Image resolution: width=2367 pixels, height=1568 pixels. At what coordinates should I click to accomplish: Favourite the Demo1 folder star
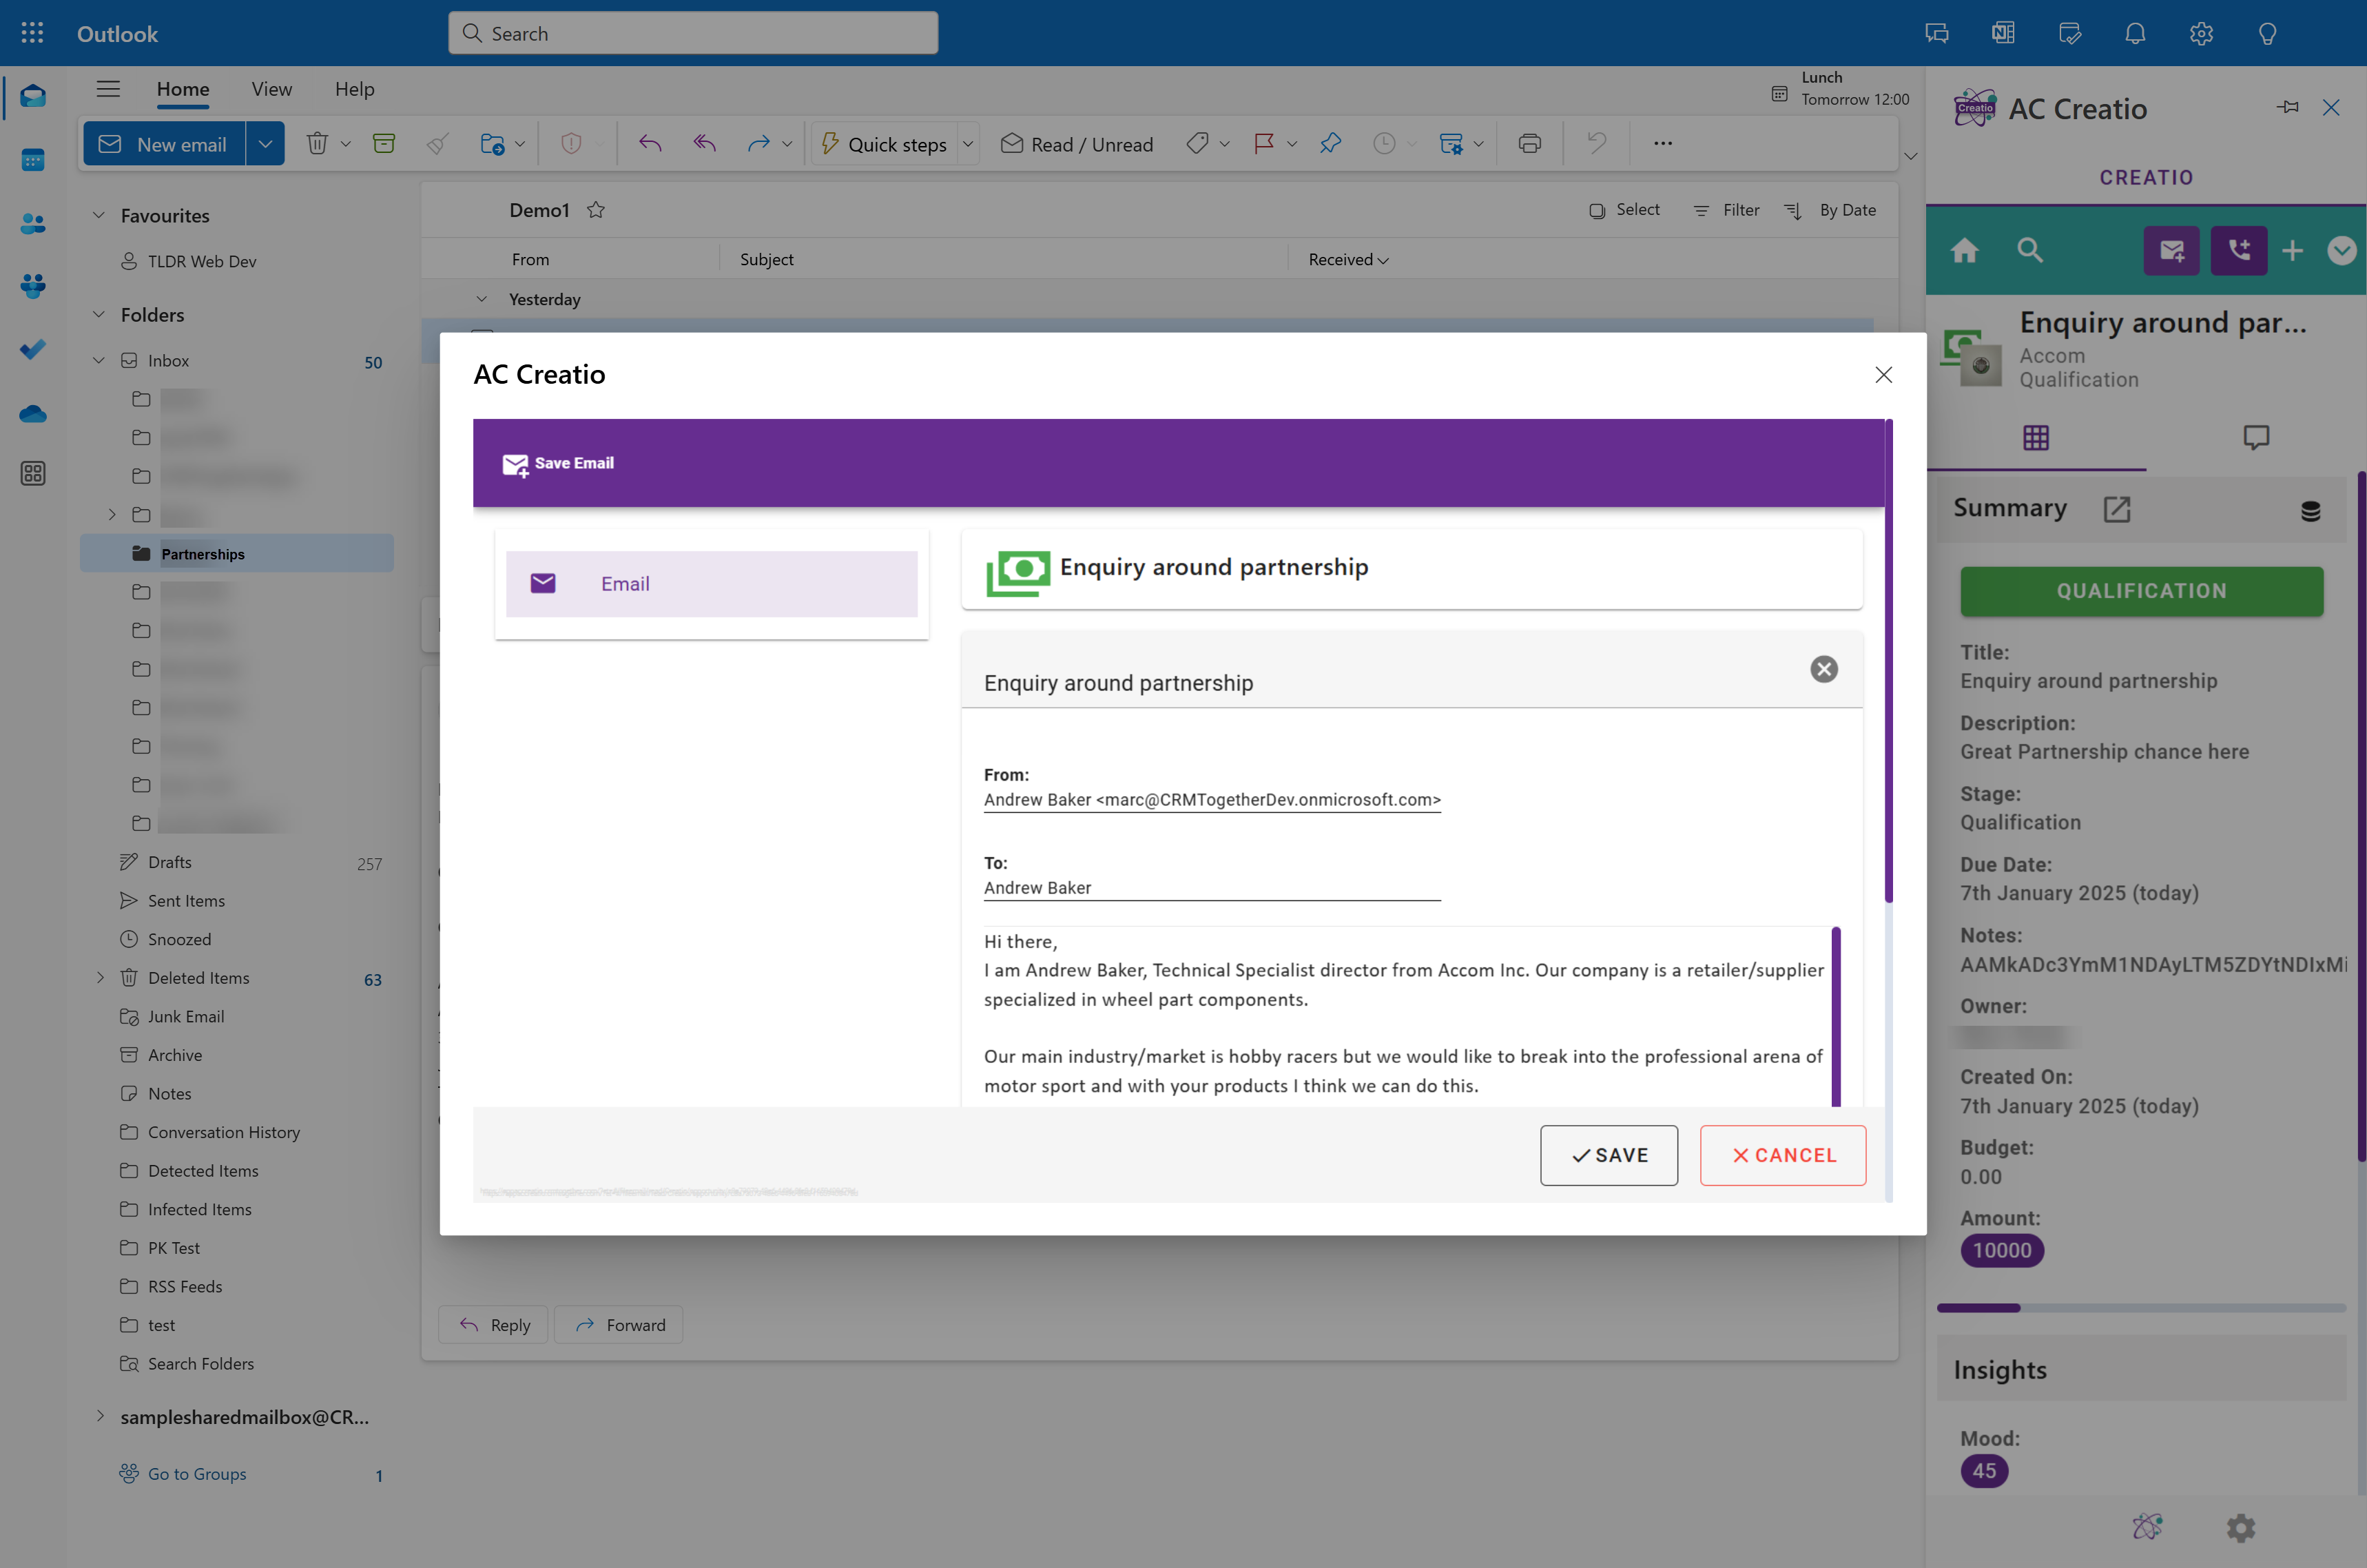pos(596,210)
